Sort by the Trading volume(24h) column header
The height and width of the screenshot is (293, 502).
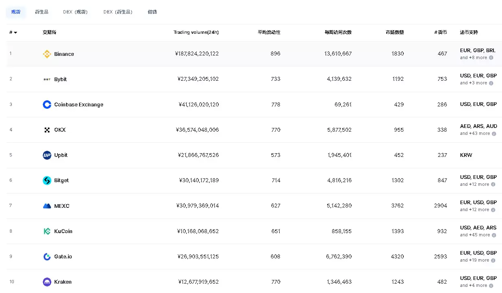(x=196, y=32)
